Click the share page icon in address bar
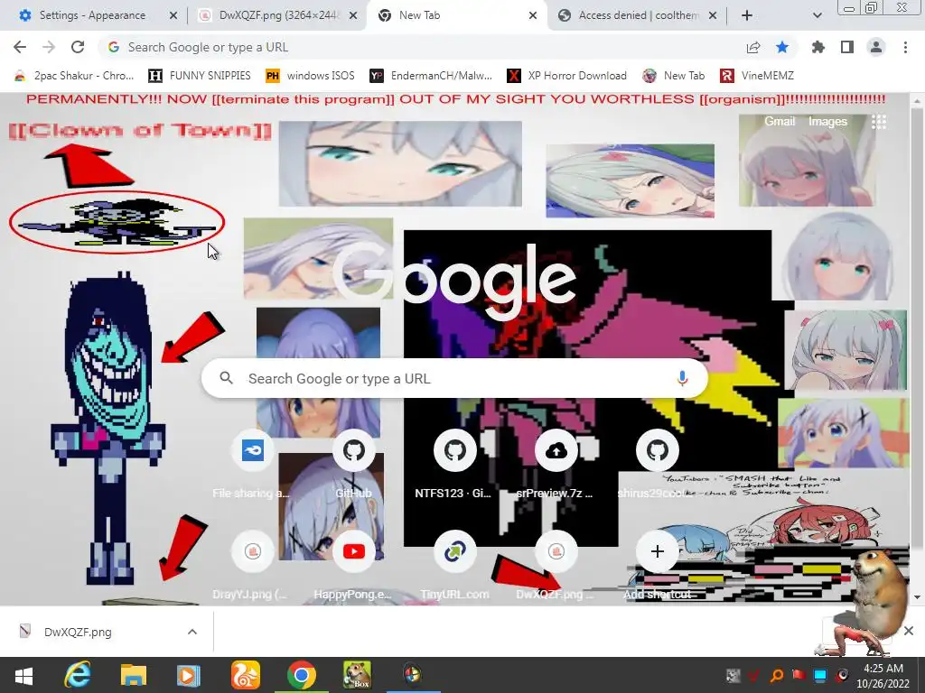The width and height of the screenshot is (925, 693). click(x=753, y=47)
